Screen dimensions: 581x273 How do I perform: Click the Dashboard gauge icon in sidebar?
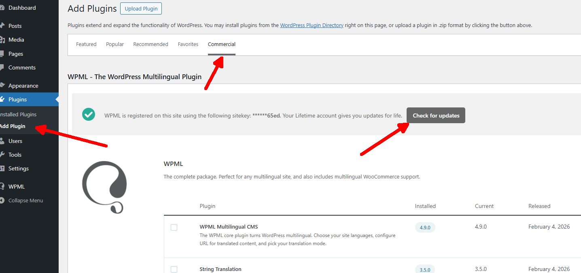tap(2, 8)
